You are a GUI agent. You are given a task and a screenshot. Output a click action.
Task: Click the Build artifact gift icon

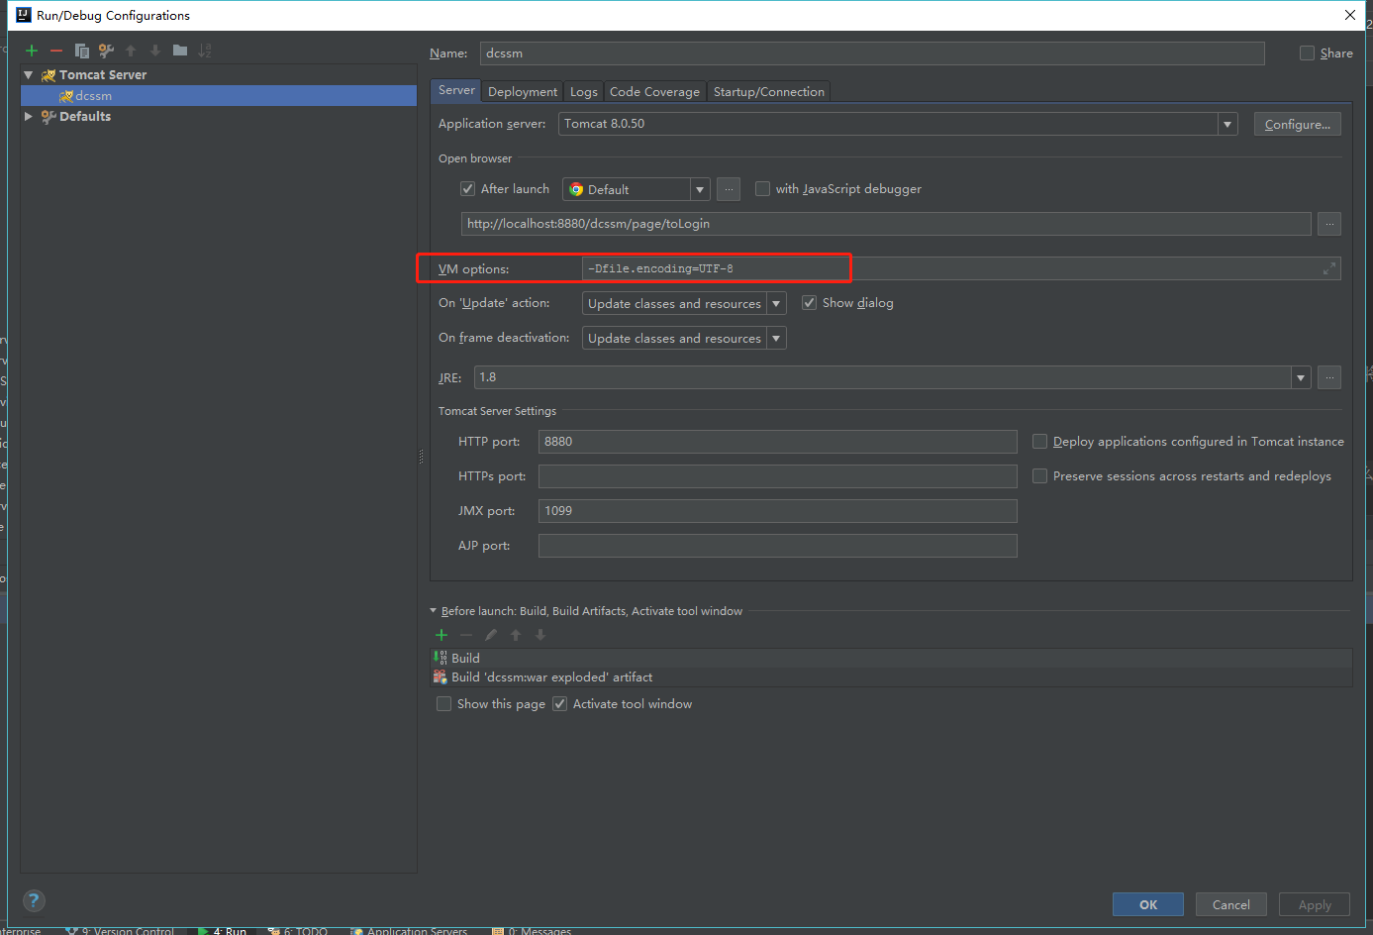(x=441, y=677)
